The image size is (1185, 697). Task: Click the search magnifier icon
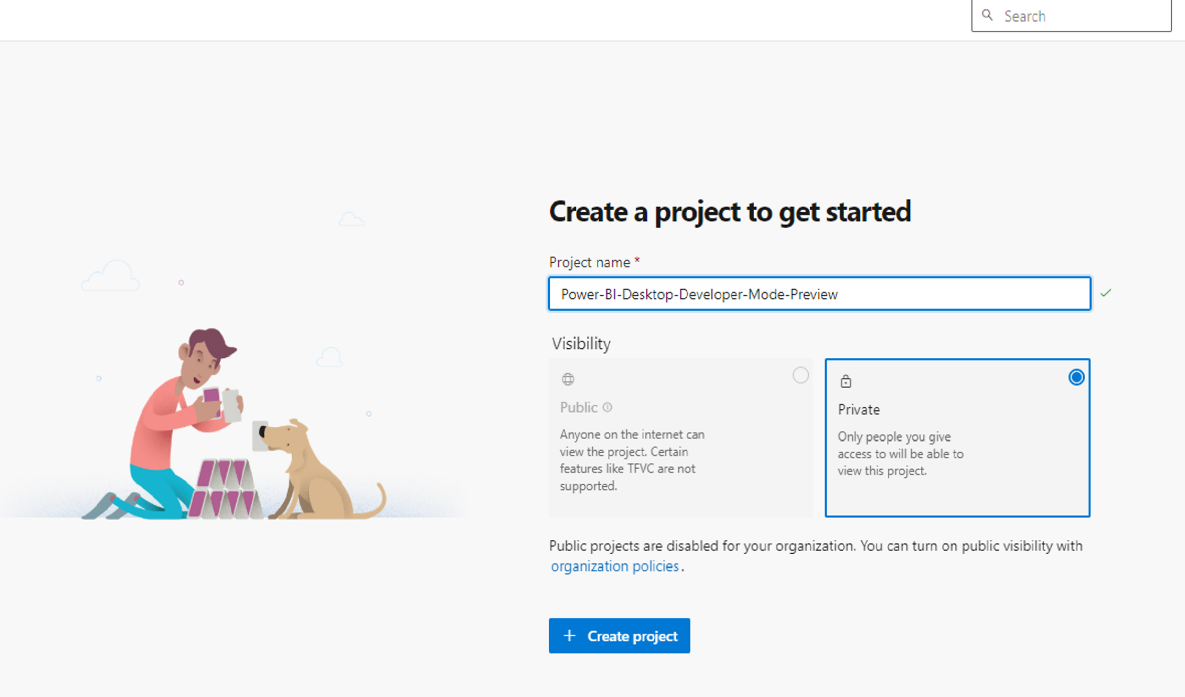(x=988, y=15)
